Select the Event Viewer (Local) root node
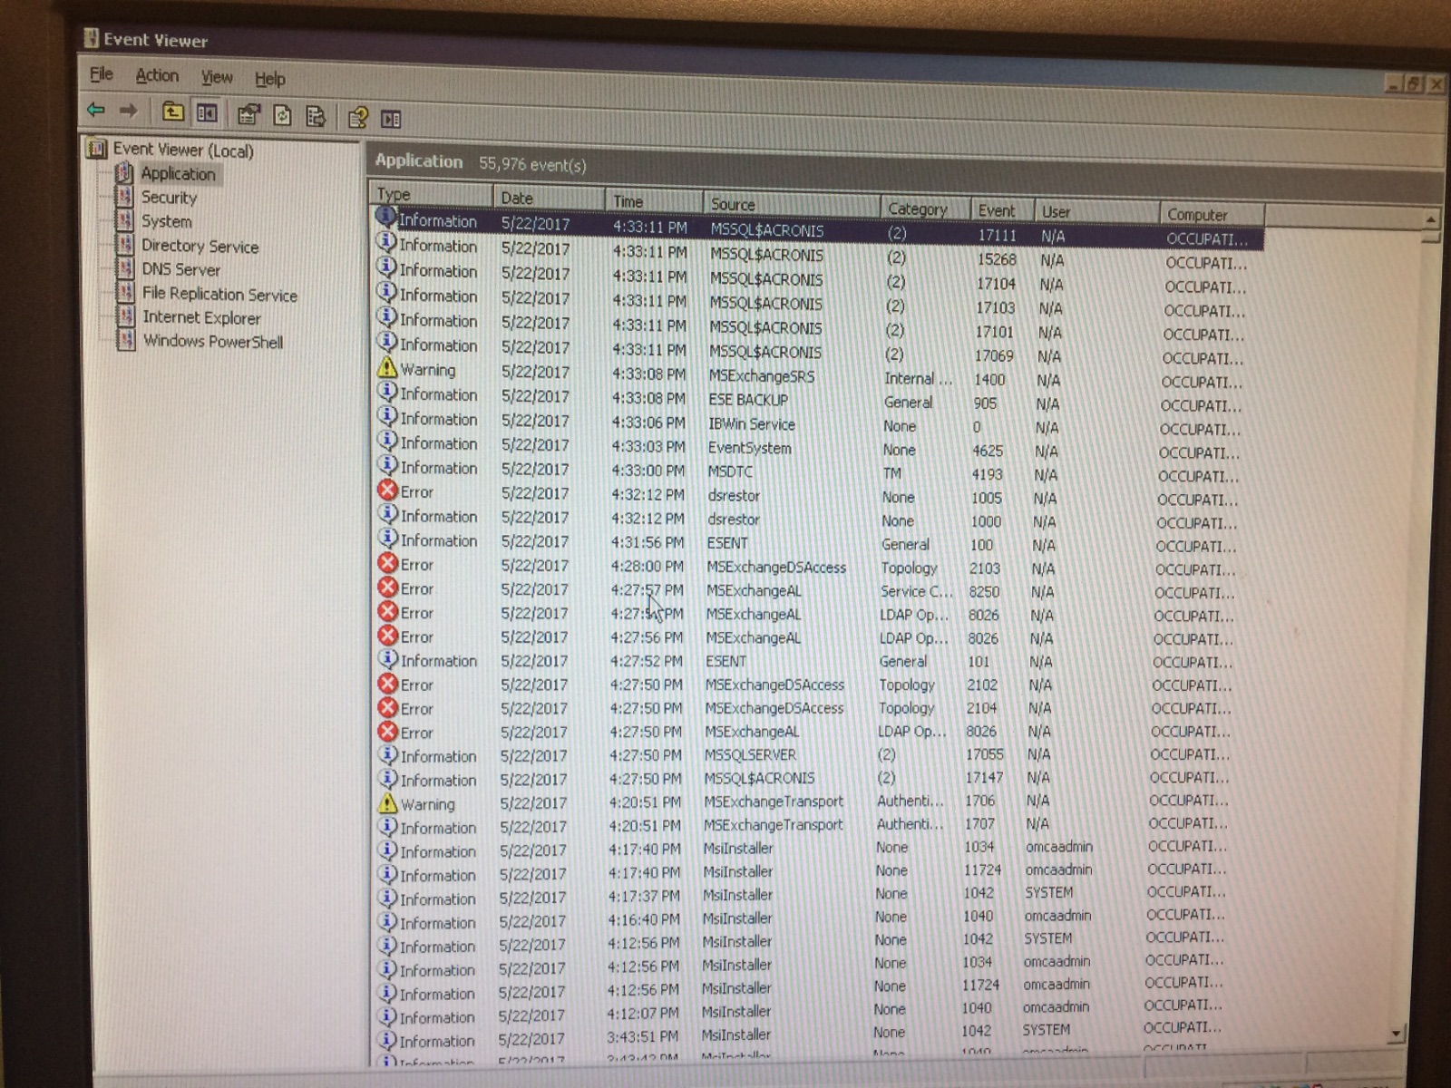Viewport: 1451px width, 1088px height. [x=183, y=150]
